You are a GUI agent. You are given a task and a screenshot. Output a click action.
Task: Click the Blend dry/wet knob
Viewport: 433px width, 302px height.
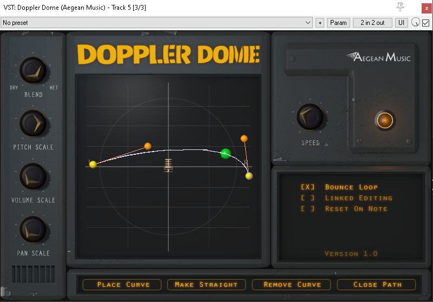click(33, 71)
